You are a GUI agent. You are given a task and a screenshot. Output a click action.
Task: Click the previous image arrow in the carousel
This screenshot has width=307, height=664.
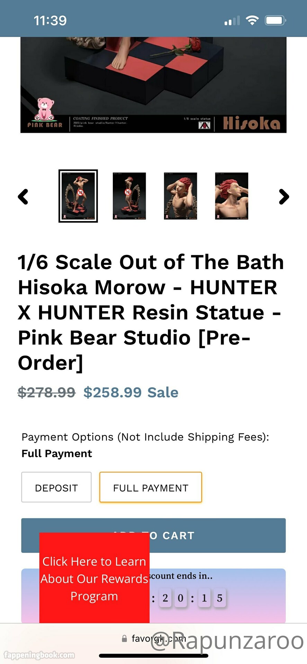(x=23, y=197)
